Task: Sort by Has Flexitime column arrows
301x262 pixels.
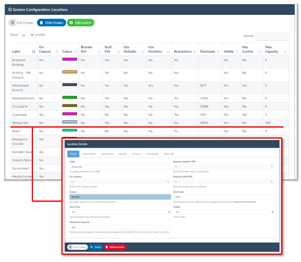Action: pos(169,52)
